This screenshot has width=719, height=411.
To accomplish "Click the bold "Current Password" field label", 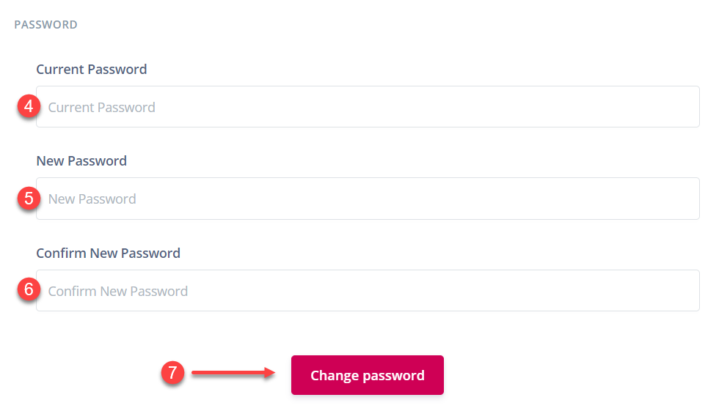I will click(x=92, y=70).
